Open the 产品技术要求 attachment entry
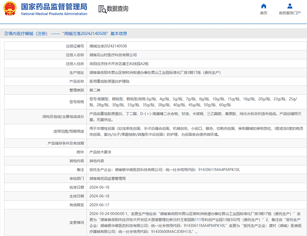 pos(100,152)
